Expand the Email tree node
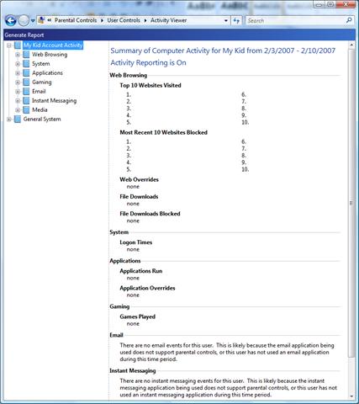Screen dimensions: 359x404 tap(18, 92)
